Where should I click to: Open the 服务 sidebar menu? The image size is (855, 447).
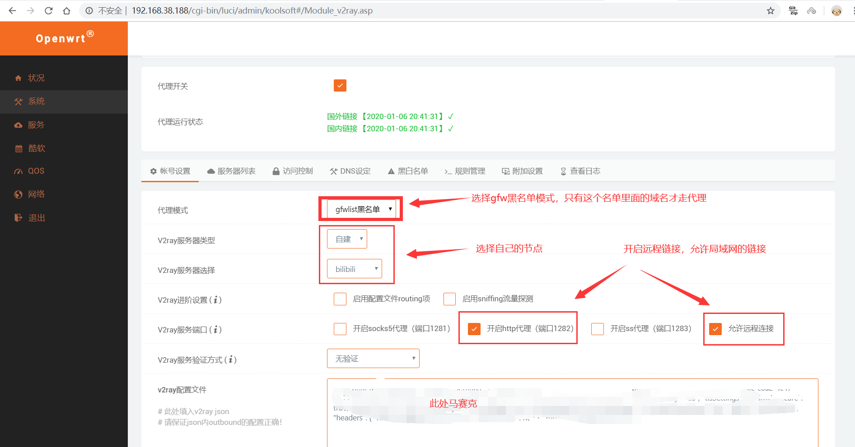tap(64, 125)
